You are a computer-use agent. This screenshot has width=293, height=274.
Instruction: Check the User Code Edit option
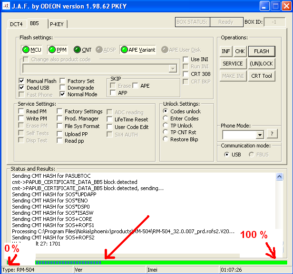click(109, 127)
